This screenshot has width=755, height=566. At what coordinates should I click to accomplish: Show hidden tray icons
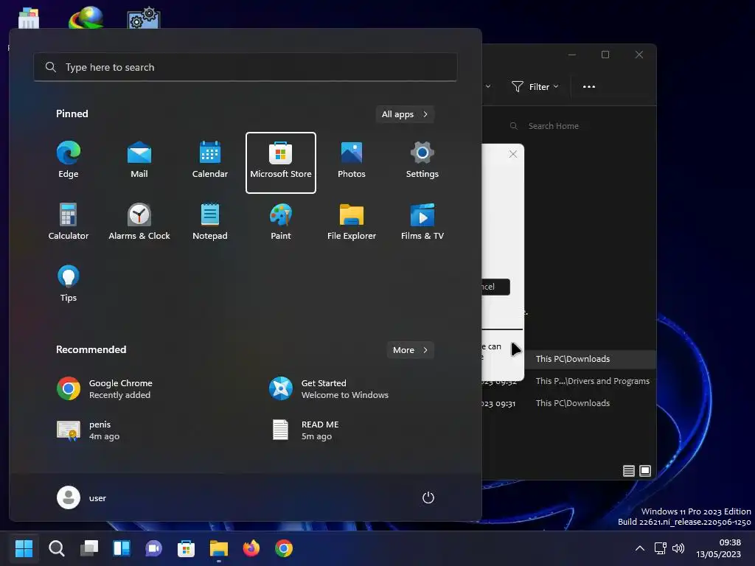(x=639, y=548)
